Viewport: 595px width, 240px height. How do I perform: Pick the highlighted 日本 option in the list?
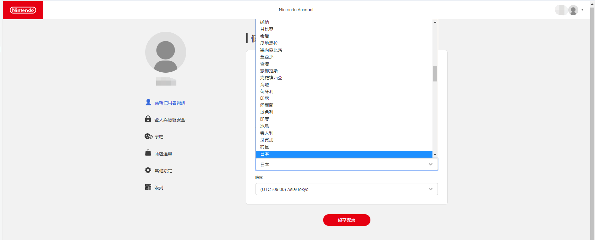click(x=344, y=154)
